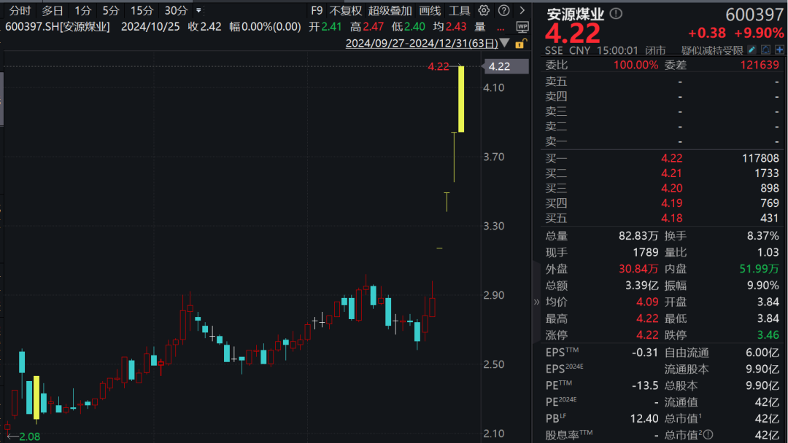Screen dimensions: 788x443
Task: Open 工具 tools menu
Action: click(460, 10)
